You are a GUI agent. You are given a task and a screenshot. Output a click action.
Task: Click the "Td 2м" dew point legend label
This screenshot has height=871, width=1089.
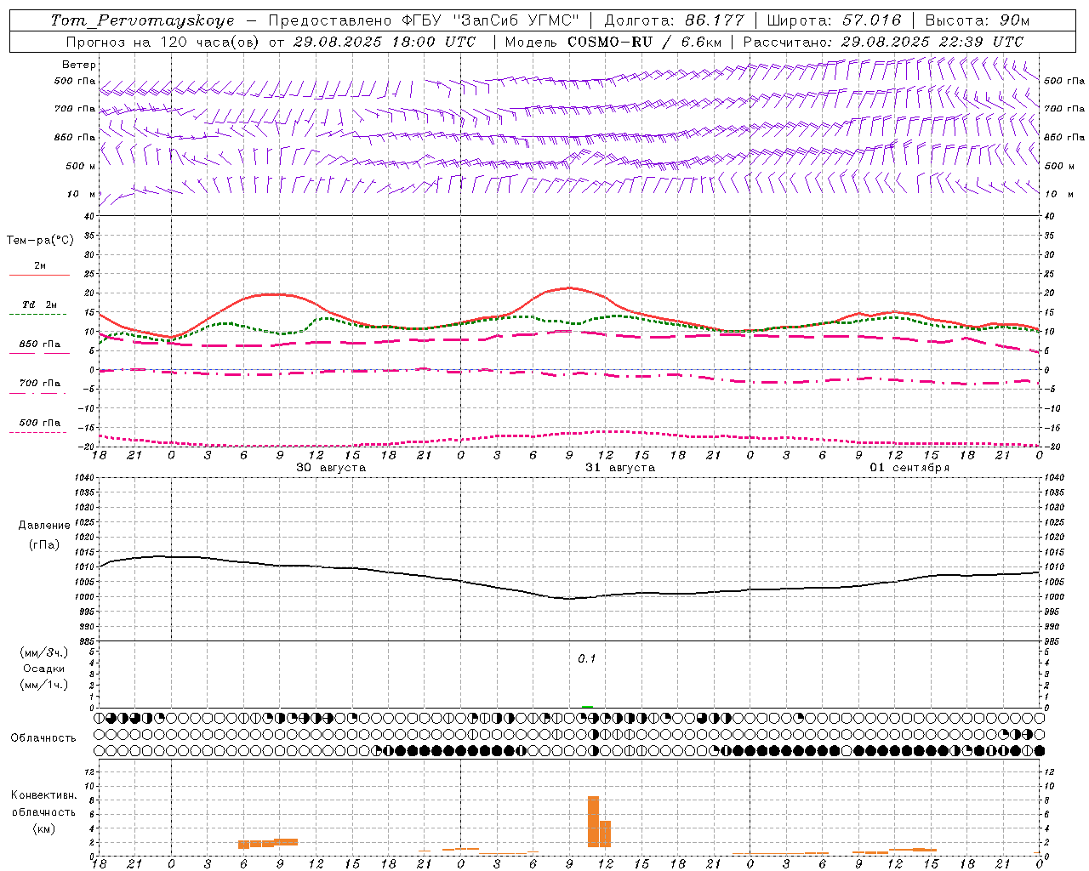(x=40, y=305)
